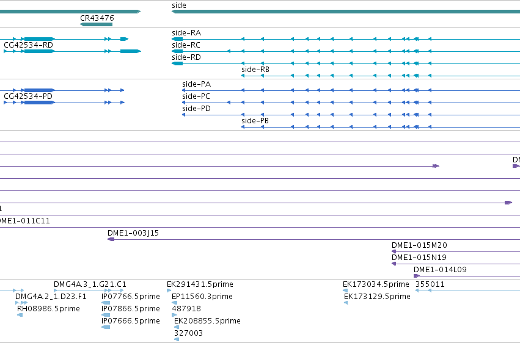This screenshot has width=520, height=343.
Task: Click the 327003 EST label
Action: [x=188, y=333]
